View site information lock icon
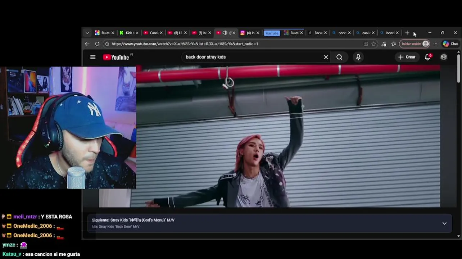The image size is (462, 259). click(107, 44)
